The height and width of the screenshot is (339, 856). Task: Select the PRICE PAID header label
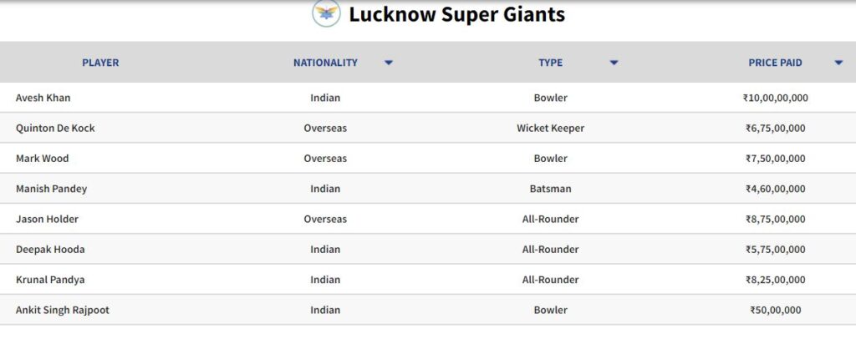pyautogui.click(x=775, y=63)
